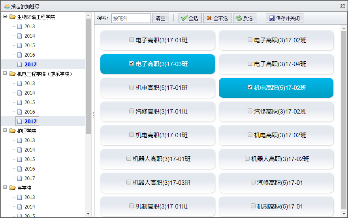Select 2015 under 生物环境工程学院
This screenshot has width=348, height=218.
pos(30,45)
